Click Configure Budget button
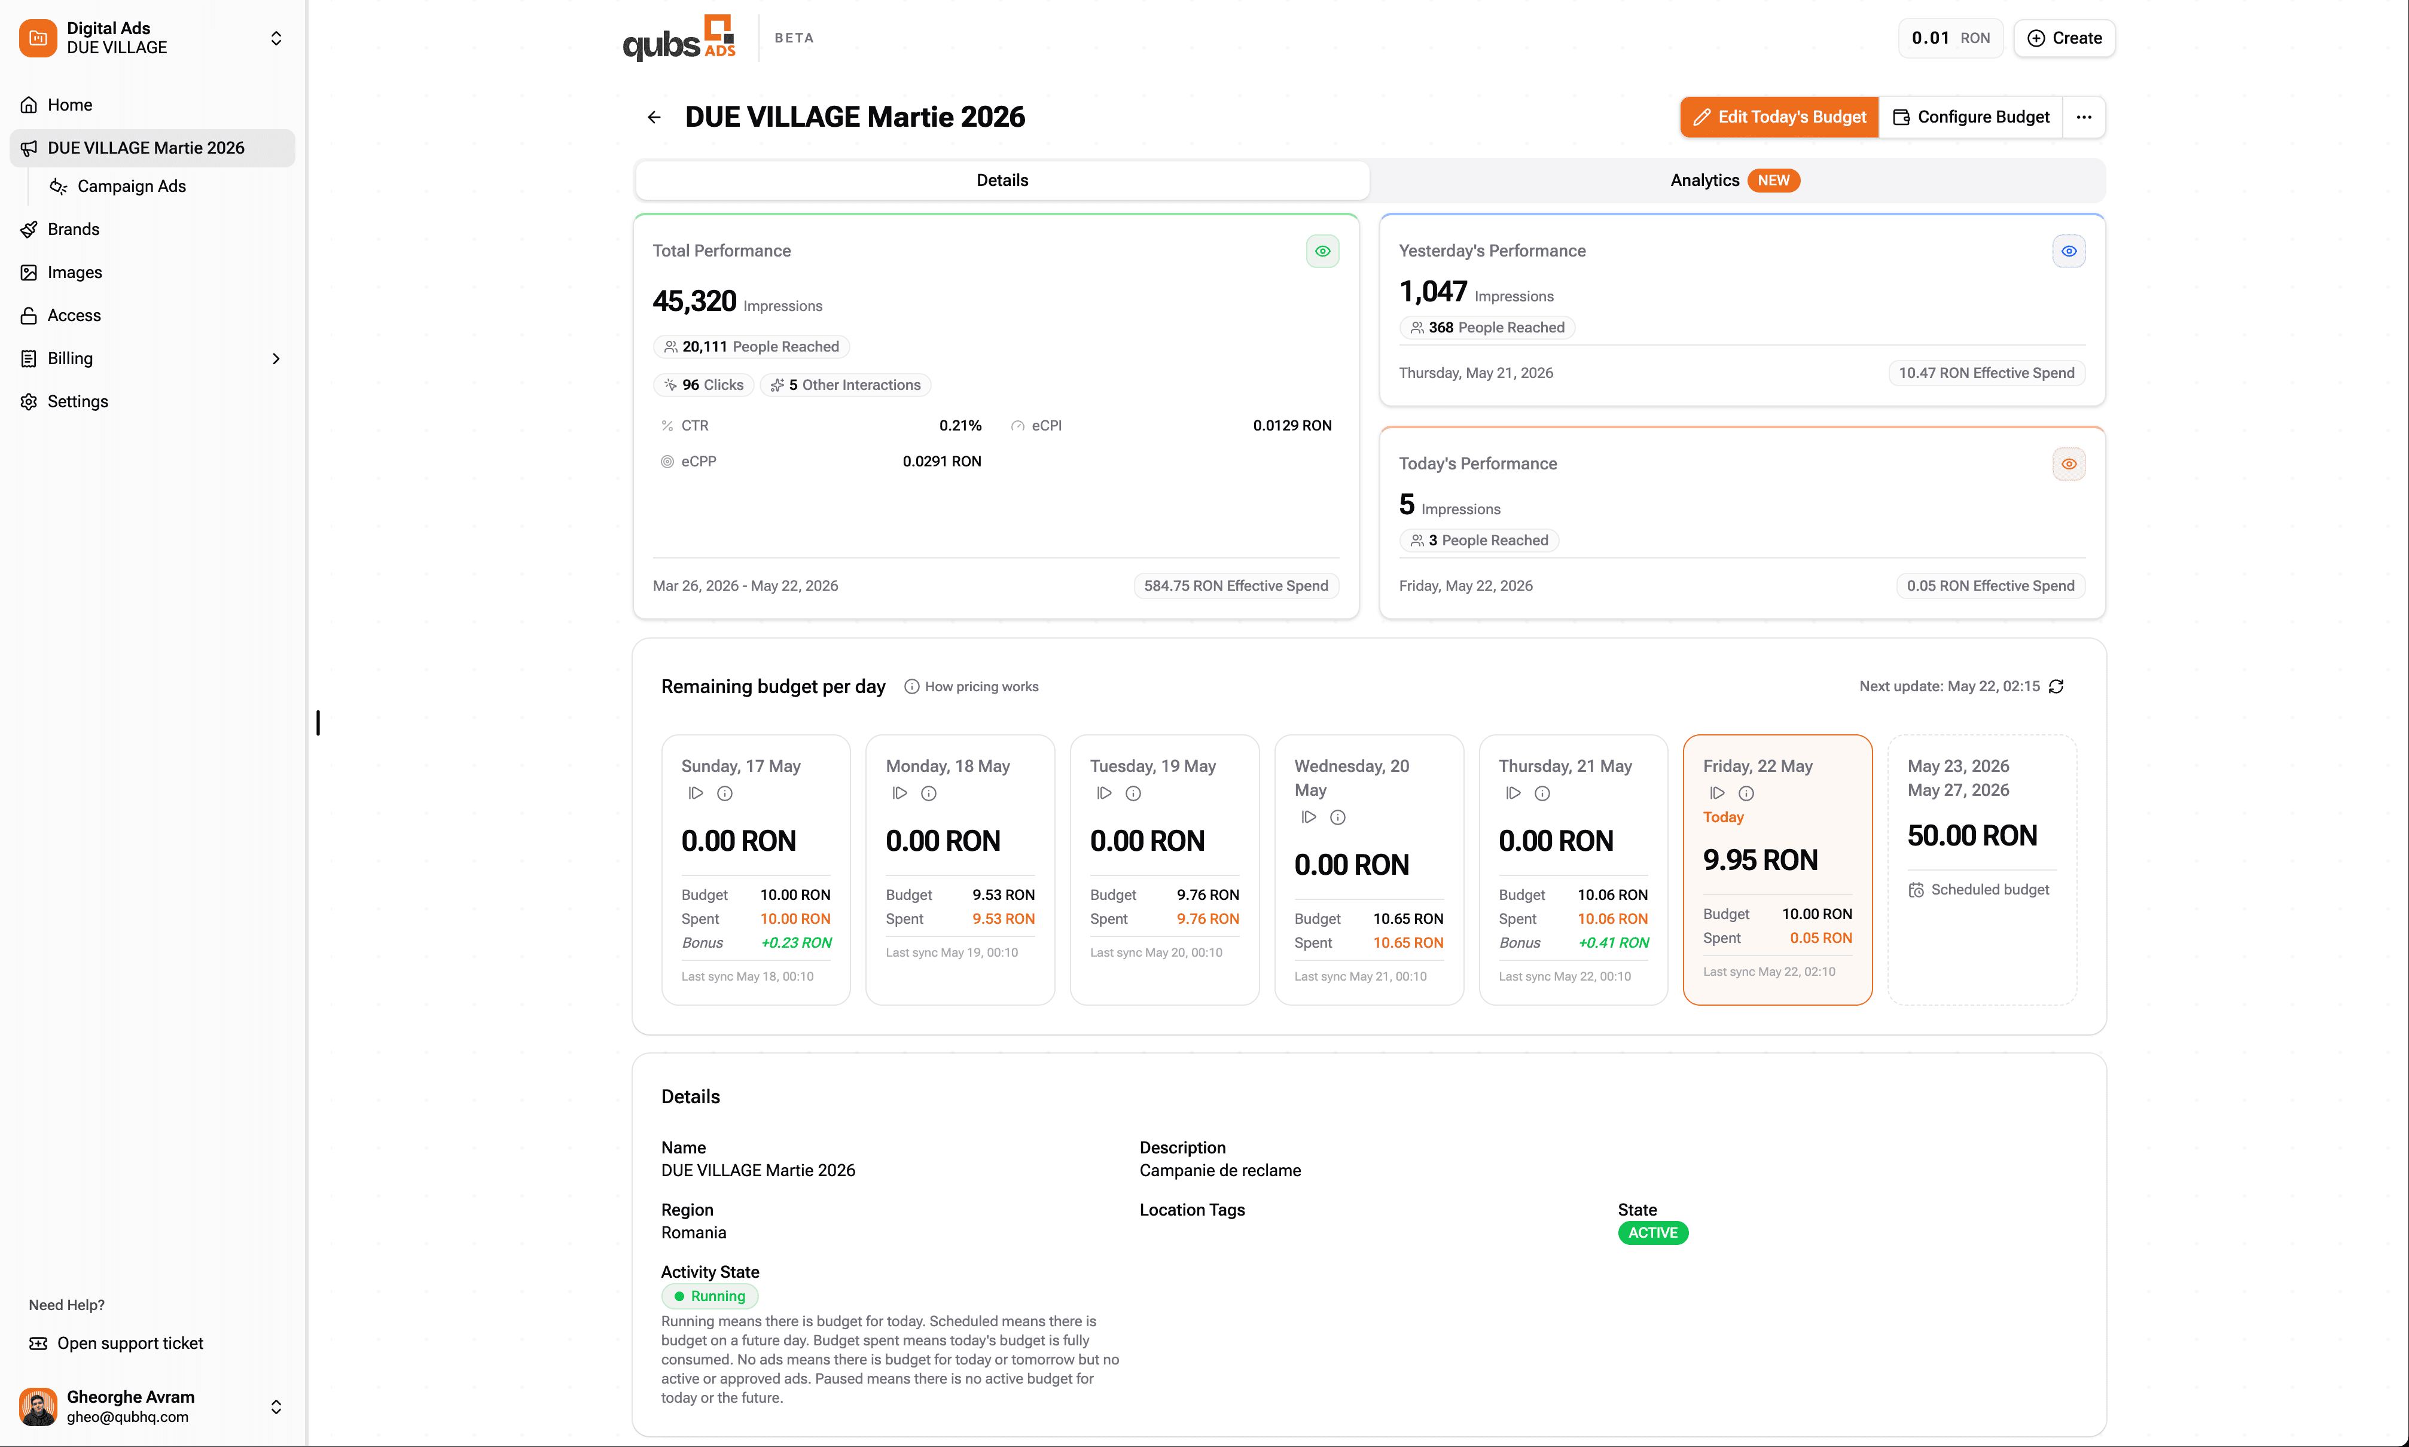 tap(1970, 117)
